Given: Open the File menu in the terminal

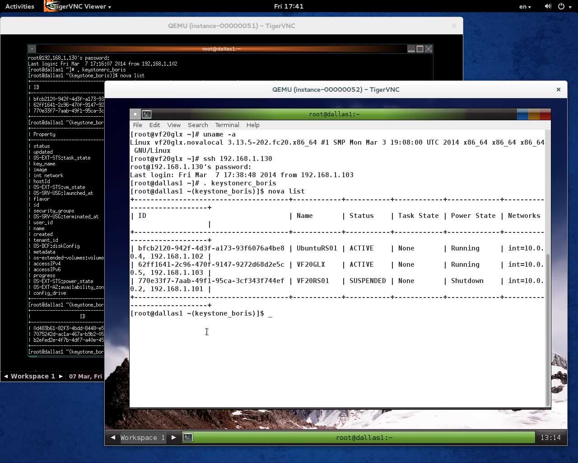Looking at the screenshot, I should point(137,125).
